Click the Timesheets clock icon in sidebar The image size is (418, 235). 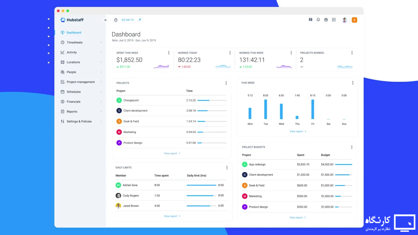click(63, 42)
